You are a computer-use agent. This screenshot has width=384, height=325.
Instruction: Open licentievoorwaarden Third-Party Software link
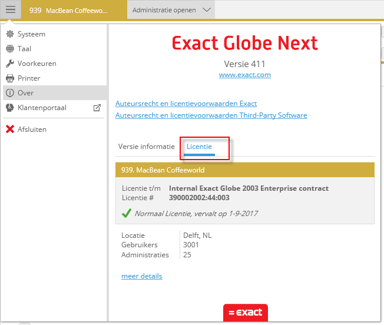211,115
